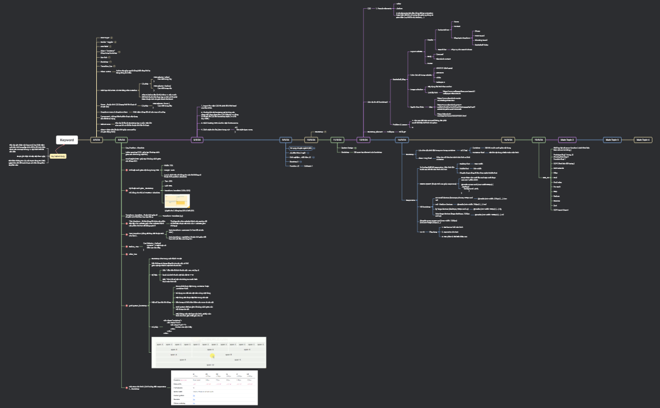The width and height of the screenshot is (660, 408).
Task: Click the red marker on the bottom responsive table node
Action: [126, 387]
